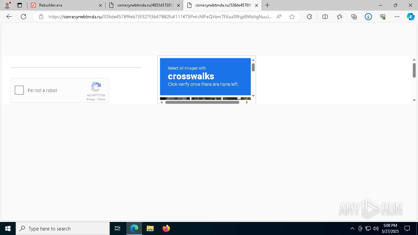Image resolution: width=418 pixels, height=235 pixels.
Task: Open Firefox from taskbar
Action: coord(166,228)
